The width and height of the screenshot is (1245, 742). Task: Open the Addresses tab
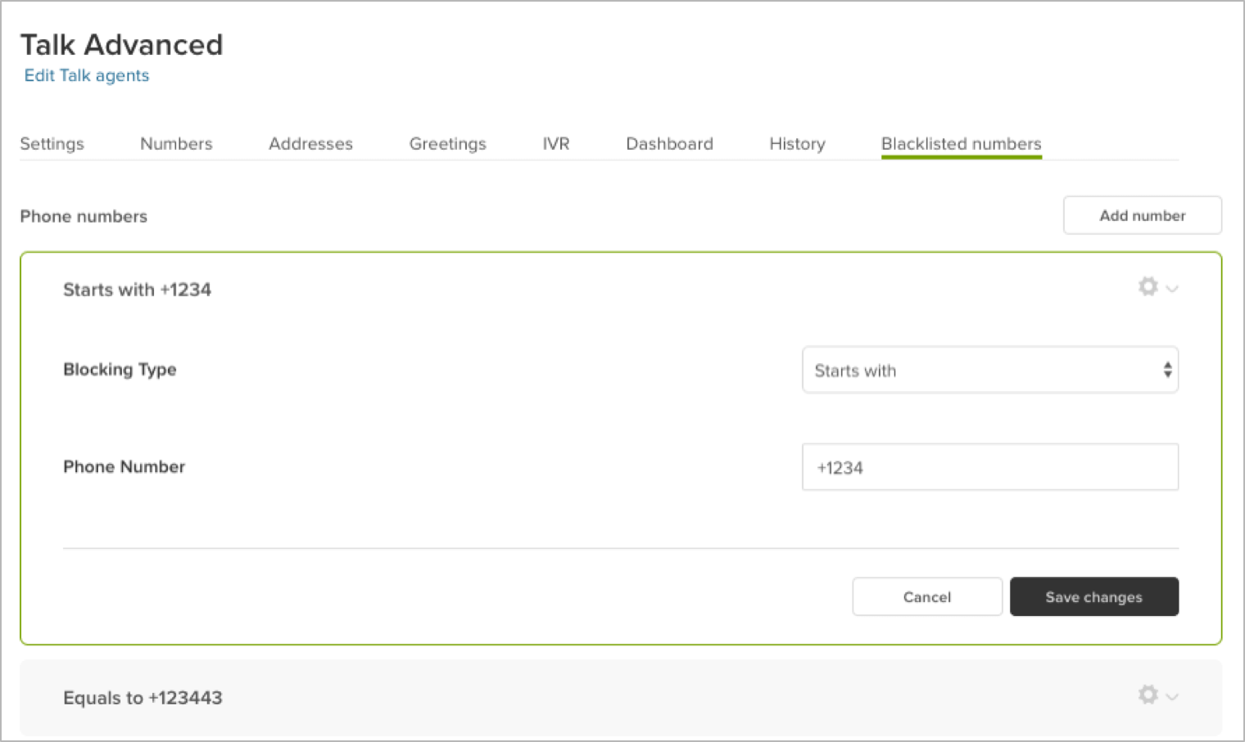tap(310, 143)
